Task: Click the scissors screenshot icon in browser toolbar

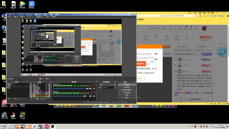Action: pyautogui.click(x=223, y=16)
